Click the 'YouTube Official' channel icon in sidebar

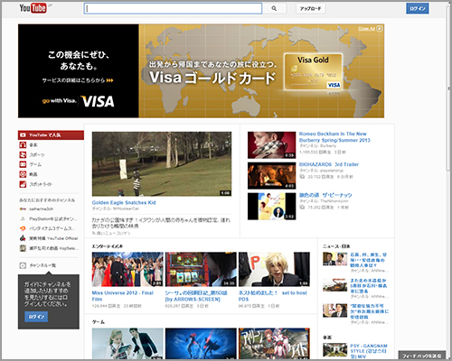click(x=23, y=238)
